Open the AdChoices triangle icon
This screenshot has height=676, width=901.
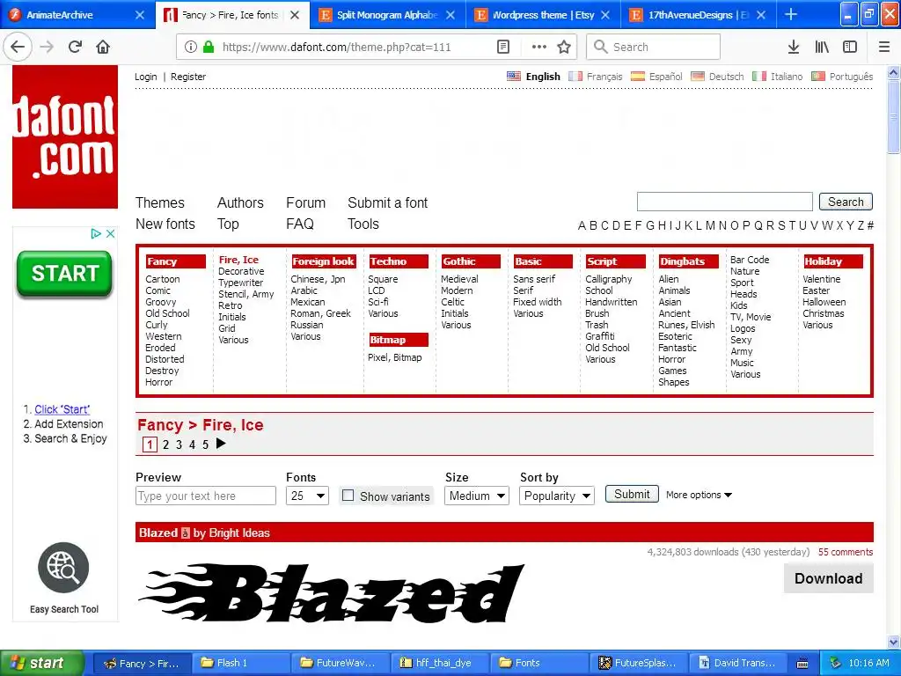[x=96, y=233]
